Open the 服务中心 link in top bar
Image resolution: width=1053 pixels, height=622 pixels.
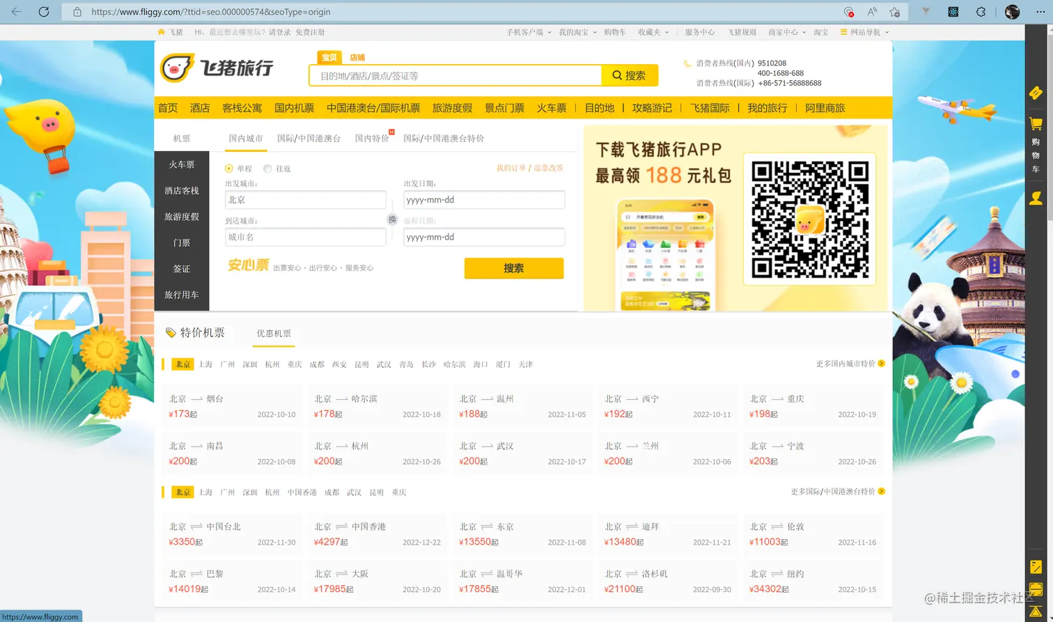(700, 32)
